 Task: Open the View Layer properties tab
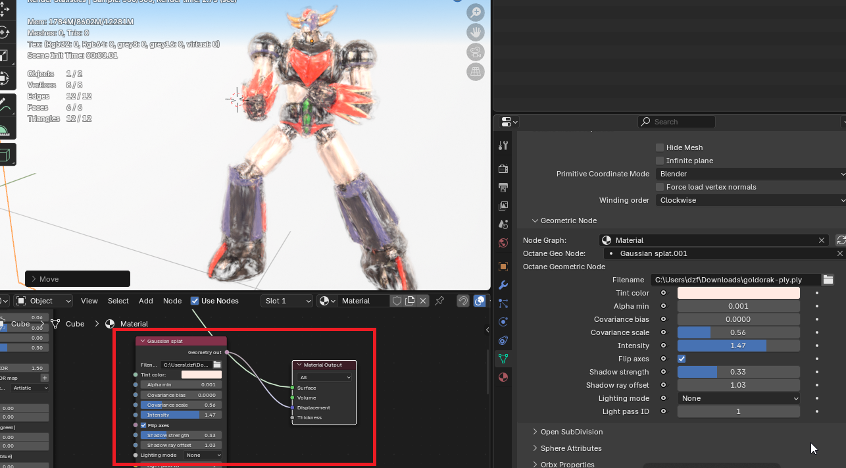(503, 206)
